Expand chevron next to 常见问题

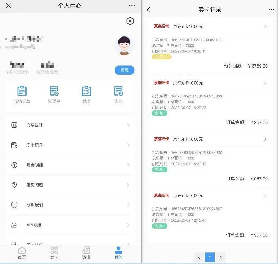(x=128, y=185)
